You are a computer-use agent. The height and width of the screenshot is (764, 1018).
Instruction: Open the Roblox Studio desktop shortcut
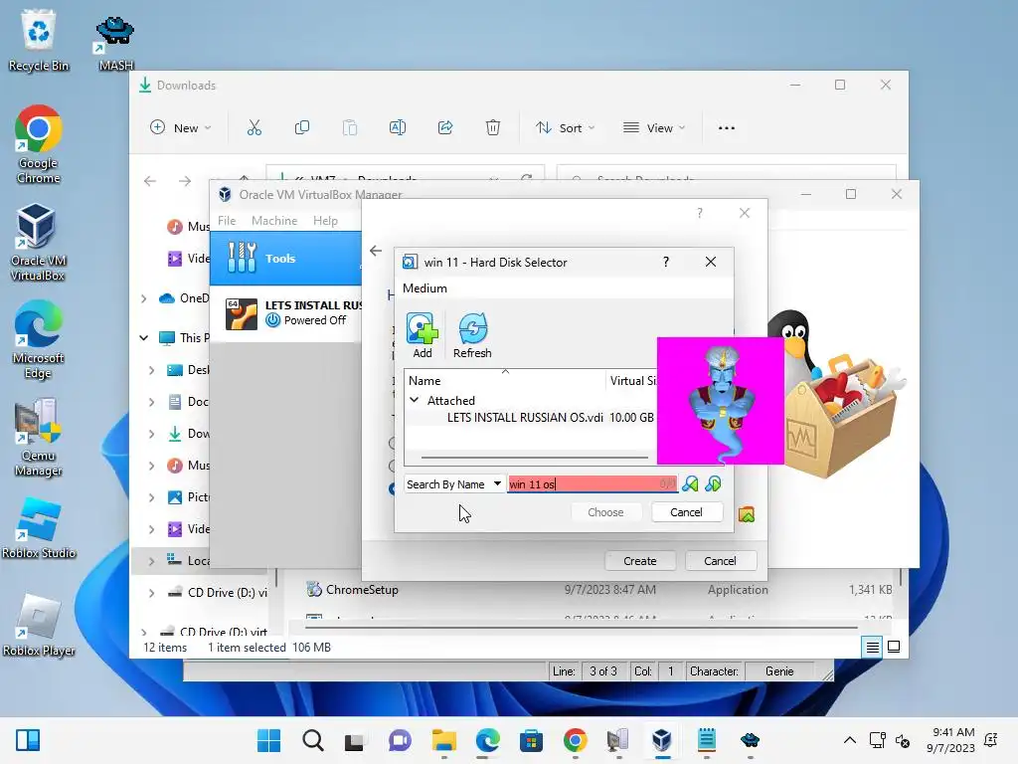coord(39,528)
